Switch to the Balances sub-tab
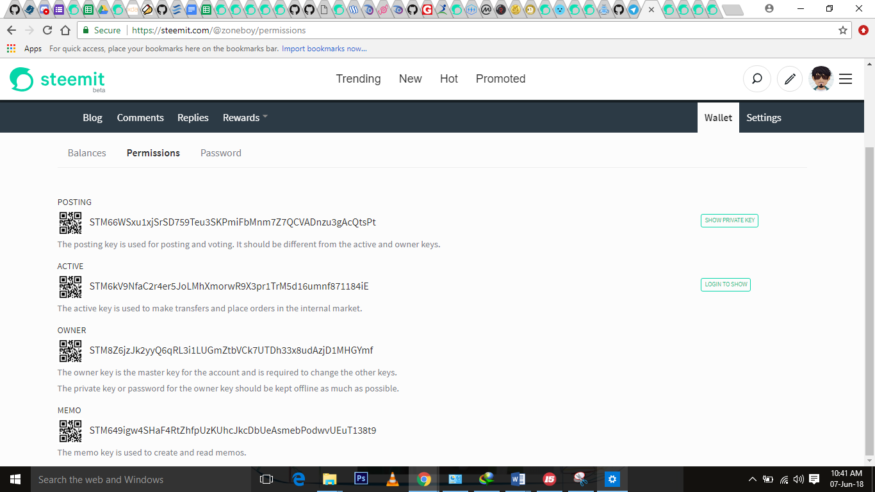The width and height of the screenshot is (875, 492). (87, 153)
